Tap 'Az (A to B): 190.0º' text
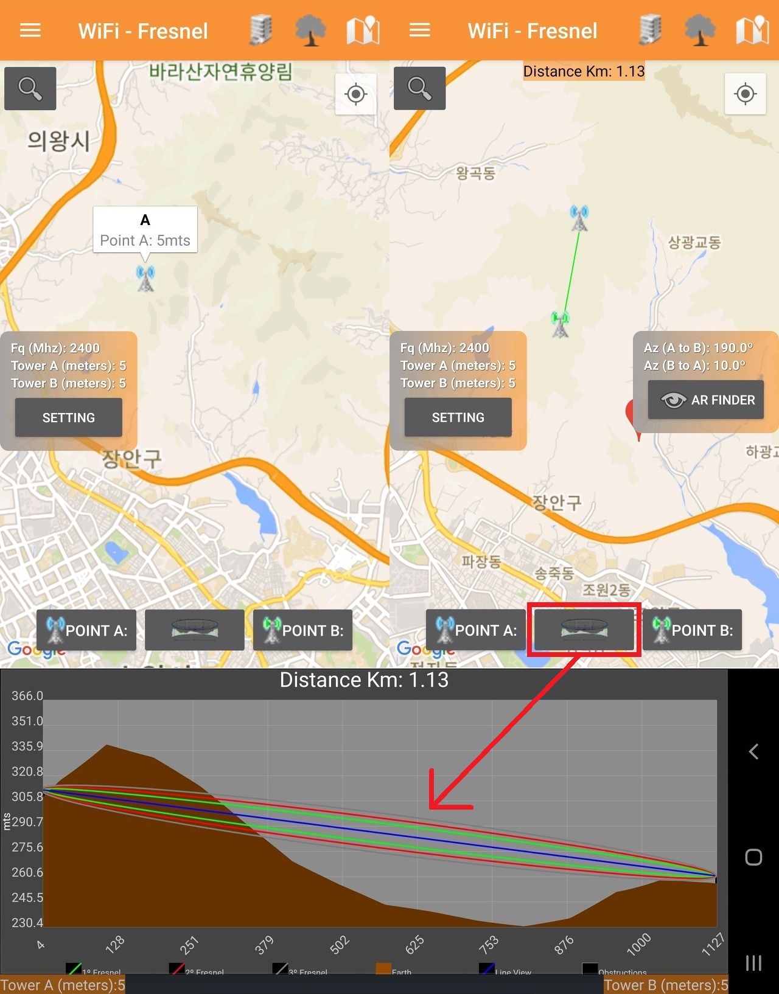 click(698, 348)
